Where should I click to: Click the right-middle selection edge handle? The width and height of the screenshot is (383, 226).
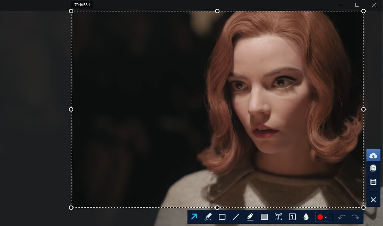pyautogui.click(x=363, y=109)
